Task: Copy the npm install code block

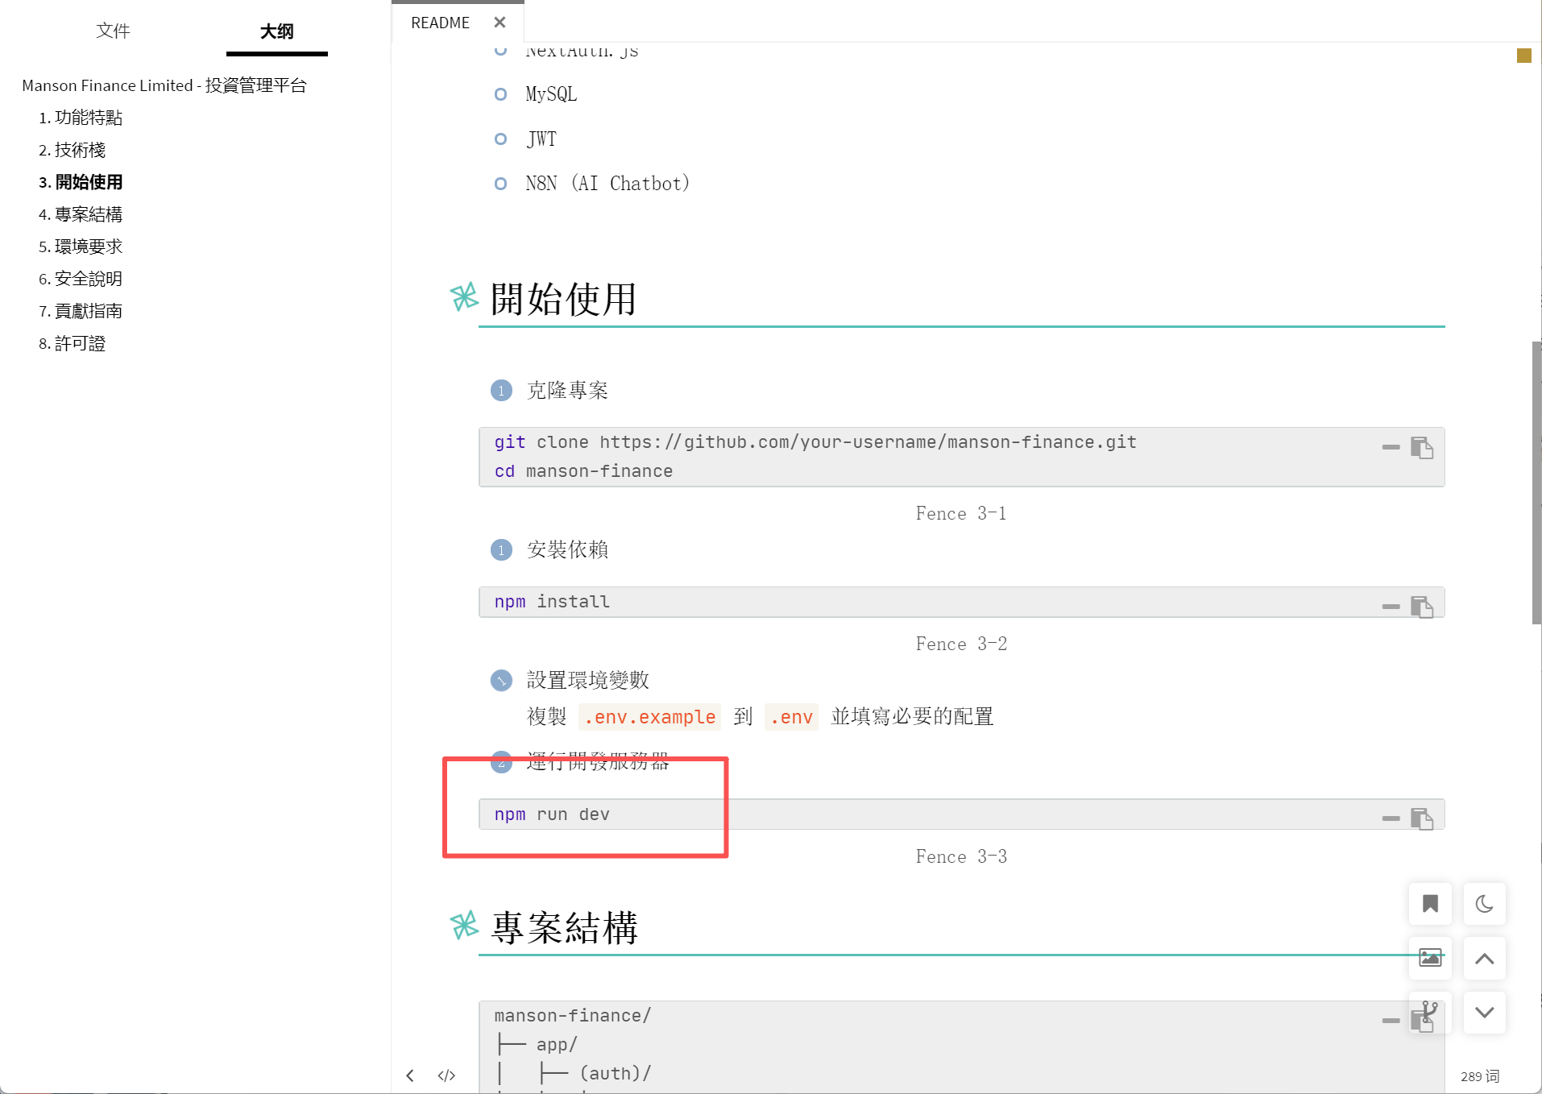Action: coord(1422,607)
